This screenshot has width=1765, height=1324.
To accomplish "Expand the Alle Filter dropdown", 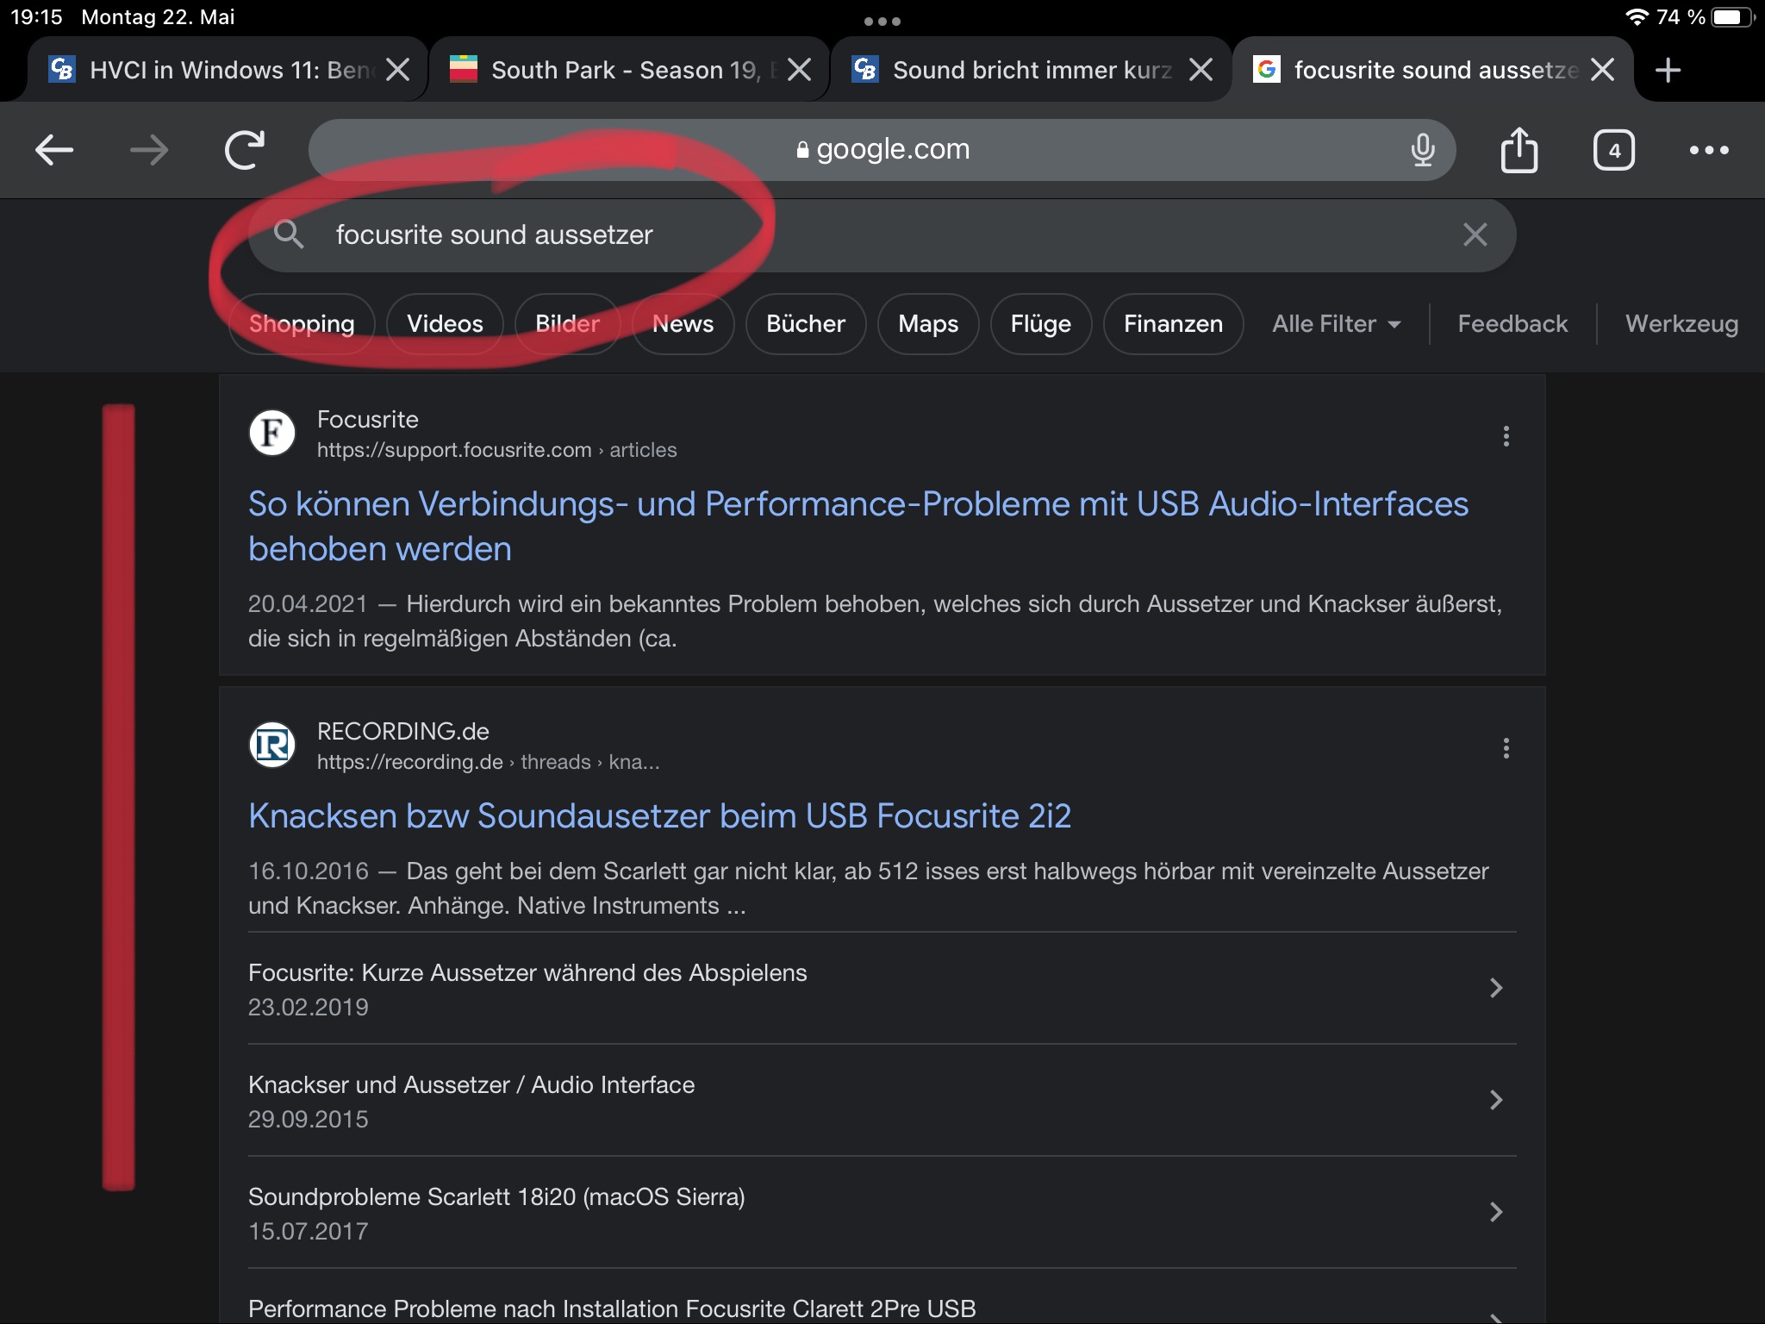I will pyautogui.click(x=1336, y=324).
